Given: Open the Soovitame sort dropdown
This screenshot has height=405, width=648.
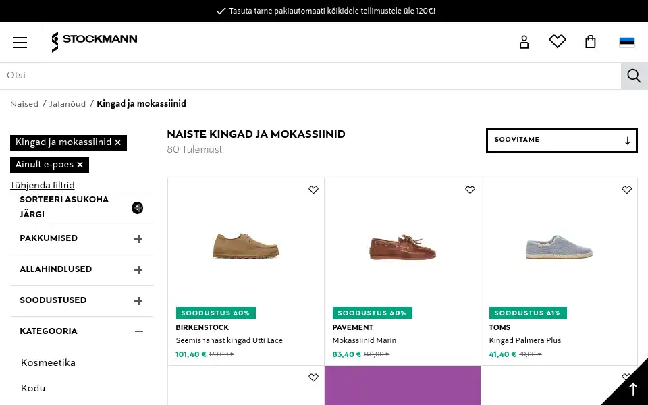Looking at the screenshot, I should (x=562, y=140).
